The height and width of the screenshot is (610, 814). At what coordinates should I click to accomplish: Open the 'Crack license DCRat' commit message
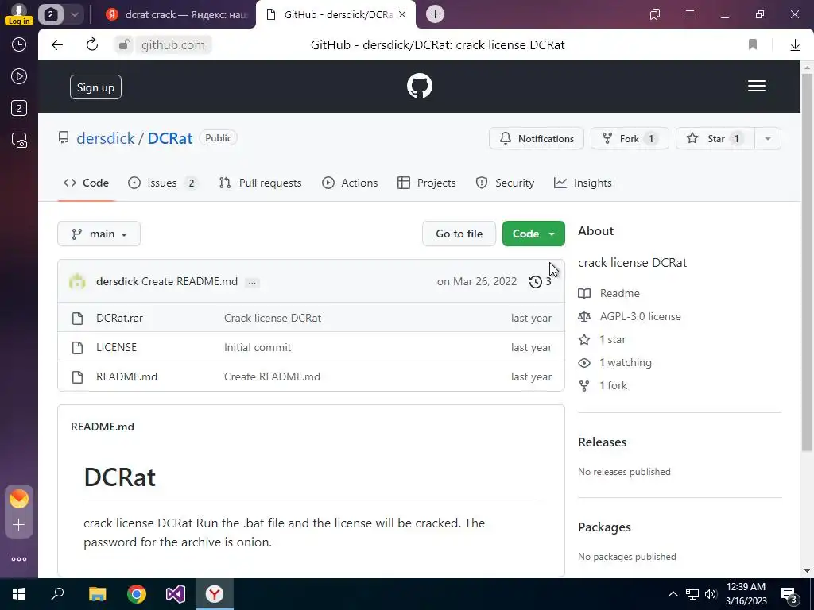pos(273,318)
